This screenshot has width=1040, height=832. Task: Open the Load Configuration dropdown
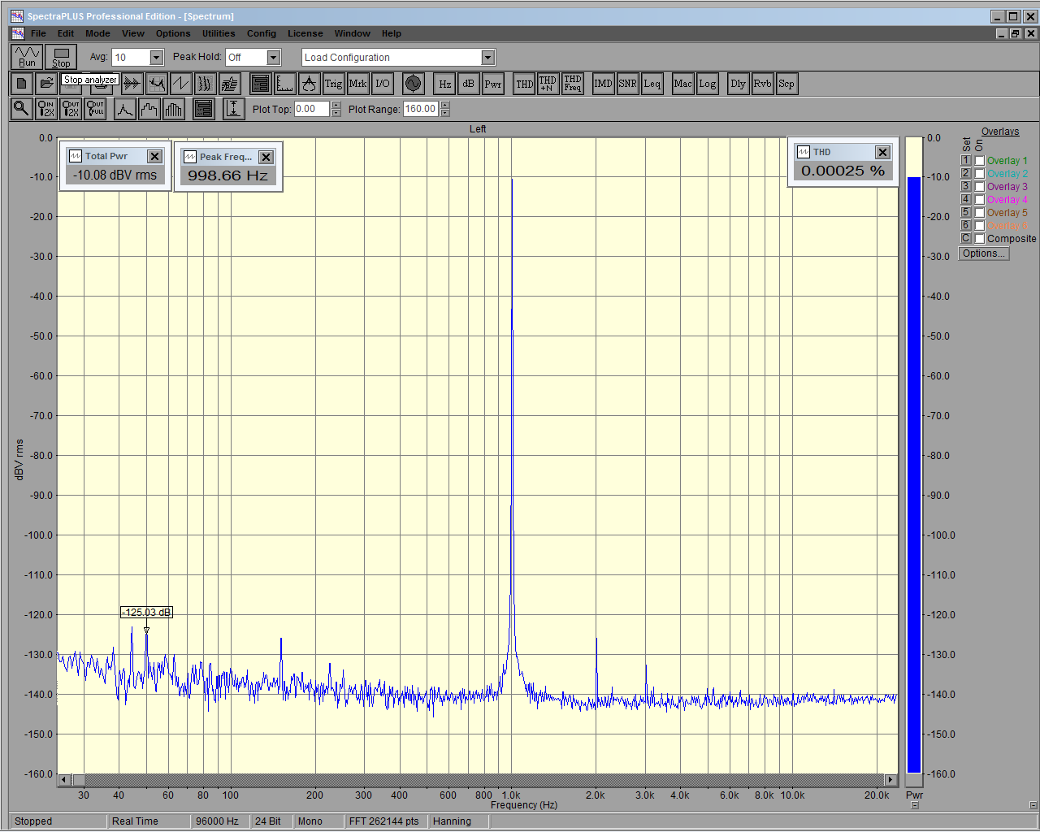click(x=488, y=58)
